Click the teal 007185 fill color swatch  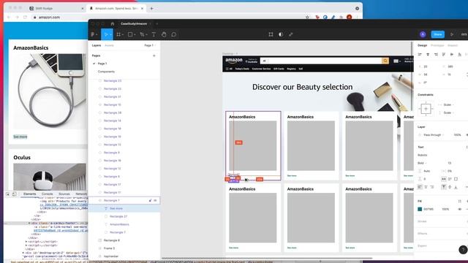tap(420, 210)
